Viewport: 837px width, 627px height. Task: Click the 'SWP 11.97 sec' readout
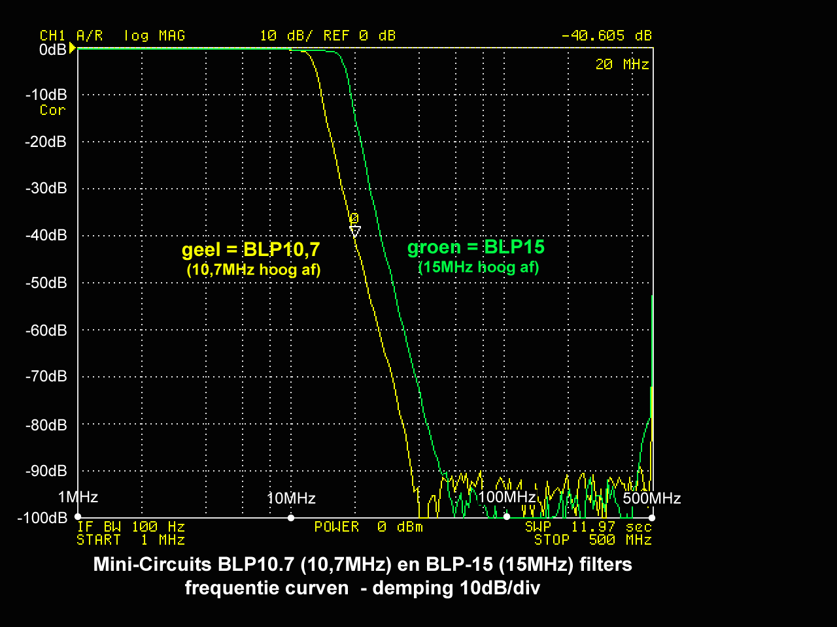tap(589, 526)
